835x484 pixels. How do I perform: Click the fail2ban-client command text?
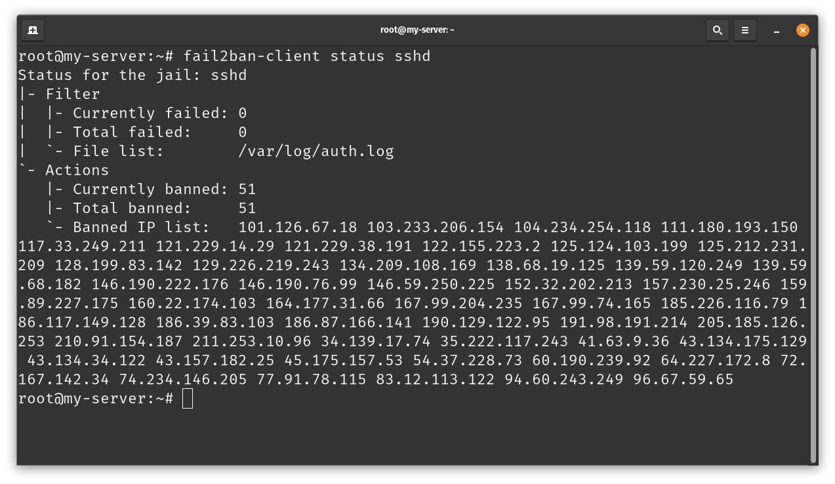[x=252, y=56]
